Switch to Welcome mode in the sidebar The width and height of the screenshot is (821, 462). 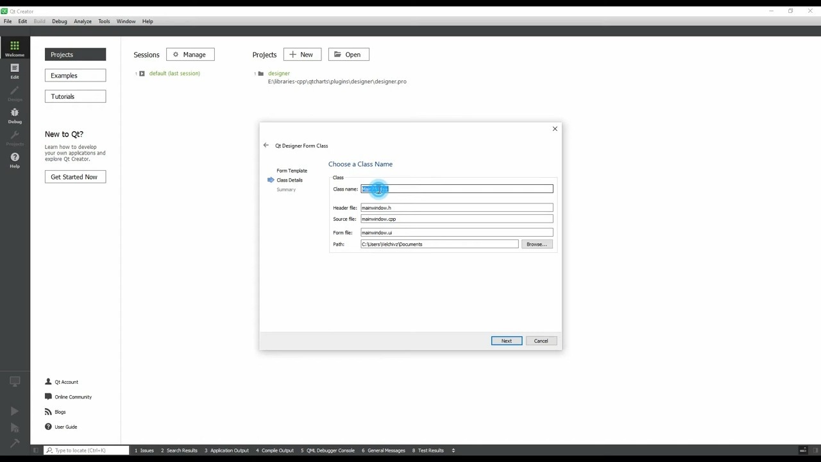tap(15, 48)
